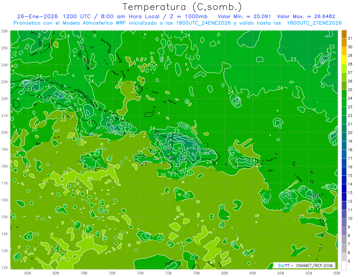Click the 'Valor Min. = 20.091' readout
The height and width of the screenshot is (277, 358).
(x=244, y=16)
